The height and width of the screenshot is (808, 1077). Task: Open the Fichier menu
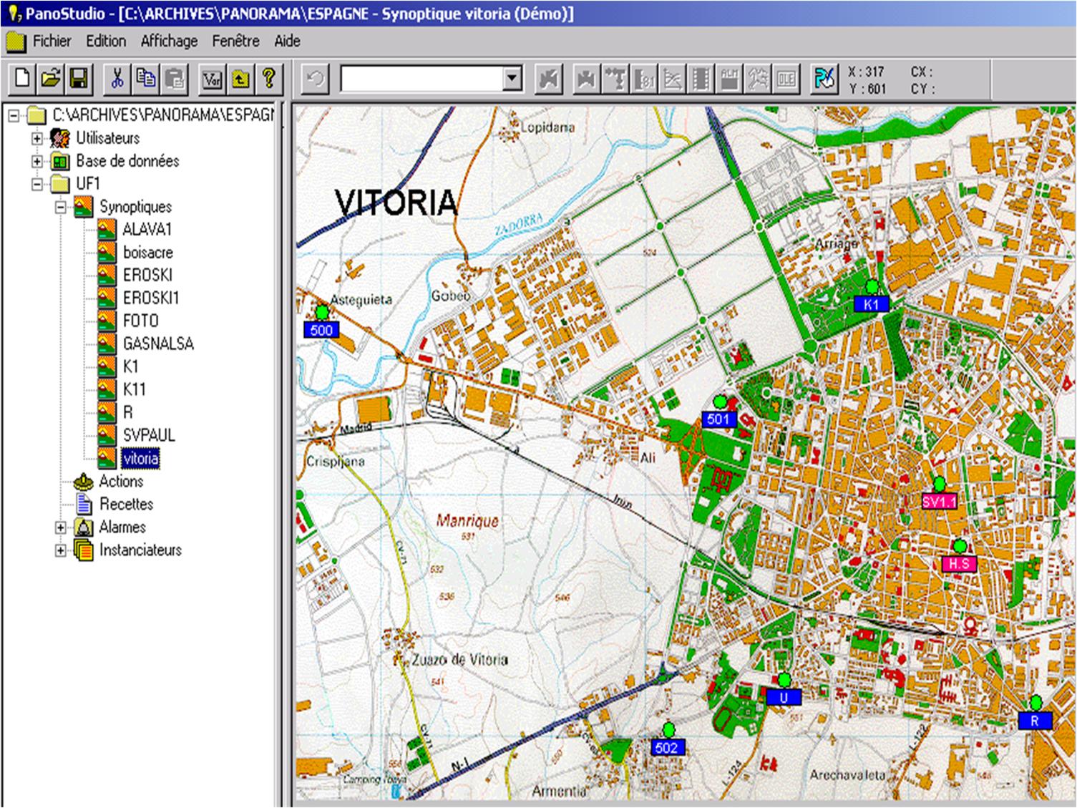point(52,41)
